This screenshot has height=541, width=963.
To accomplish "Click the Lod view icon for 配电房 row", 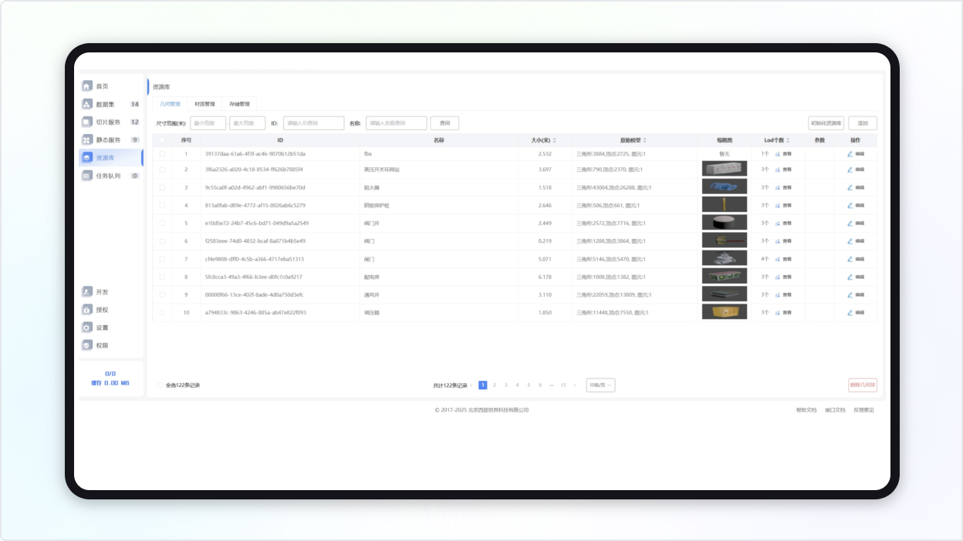I will point(778,277).
